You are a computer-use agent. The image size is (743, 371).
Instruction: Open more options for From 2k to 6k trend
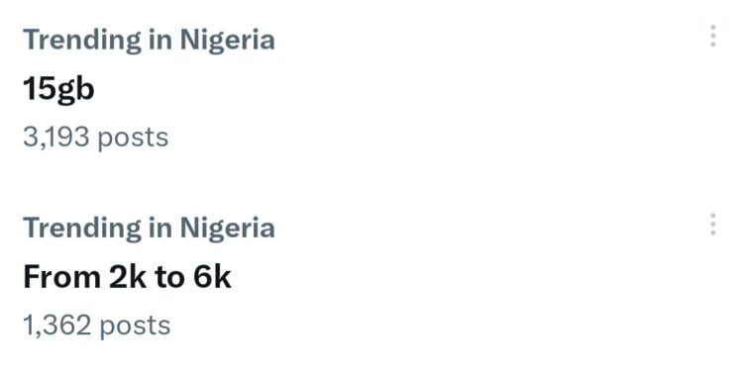pos(712,225)
